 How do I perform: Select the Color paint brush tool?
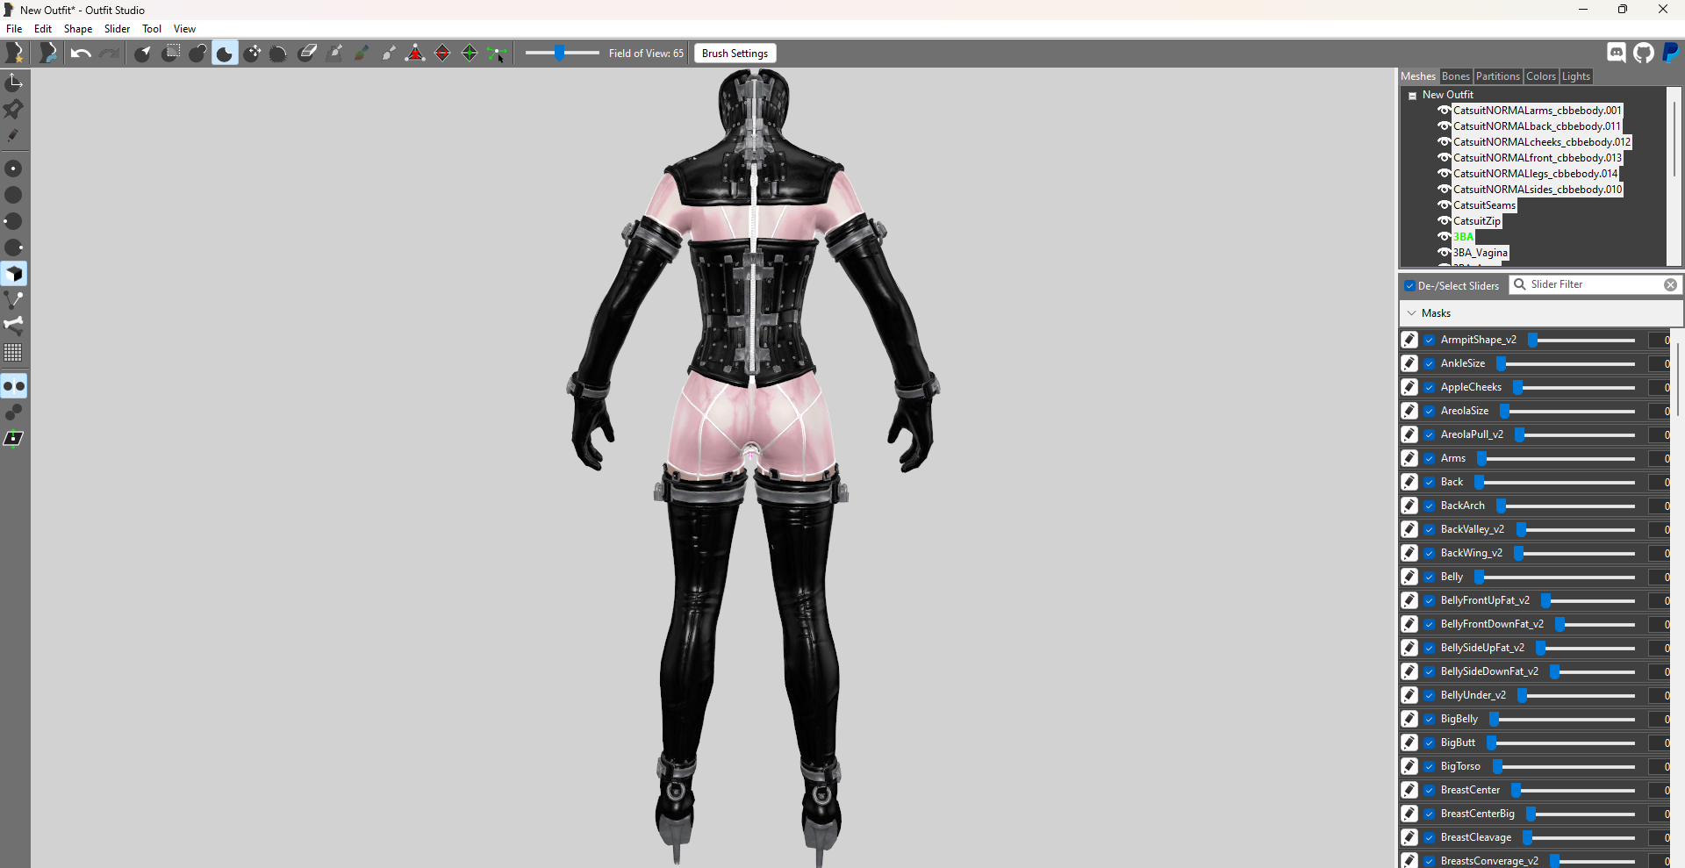(x=361, y=54)
